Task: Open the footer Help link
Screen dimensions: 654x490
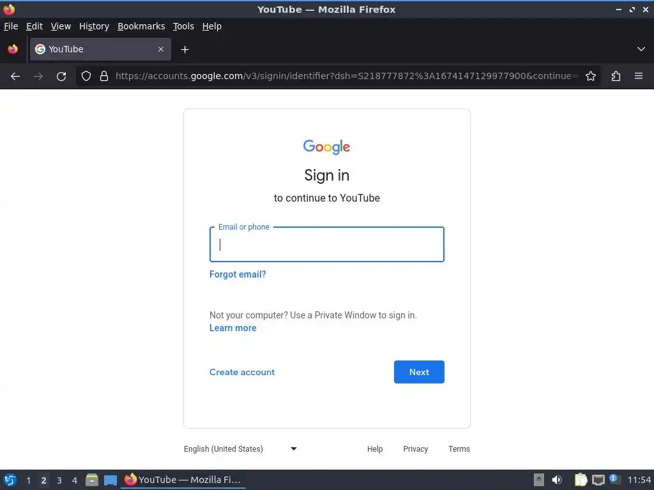Action: (x=374, y=449)
